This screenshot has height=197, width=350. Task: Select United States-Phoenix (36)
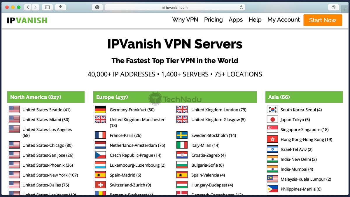48,165
